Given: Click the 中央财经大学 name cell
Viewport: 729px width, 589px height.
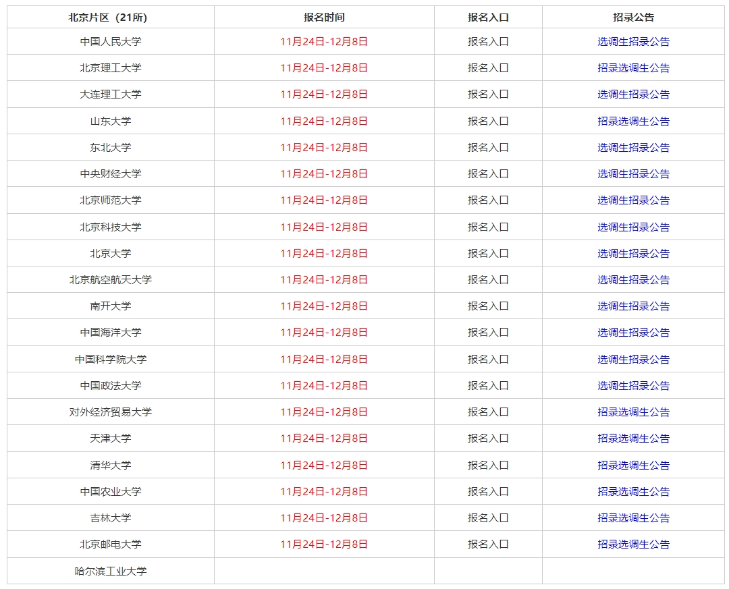Looking at the screenshot, I should coord(111,174).
